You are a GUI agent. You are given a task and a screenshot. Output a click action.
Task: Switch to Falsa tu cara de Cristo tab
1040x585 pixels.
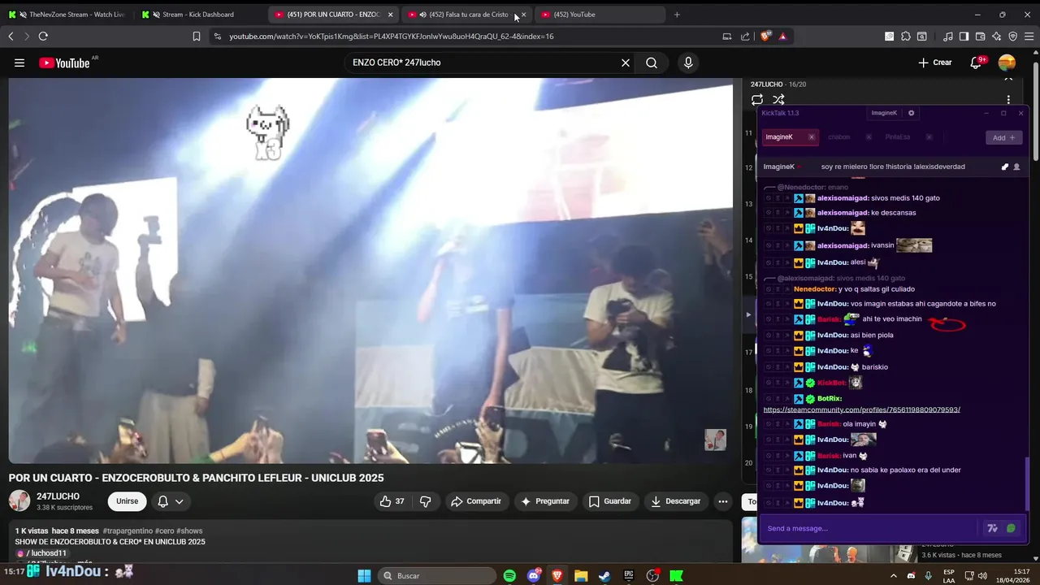466,15
